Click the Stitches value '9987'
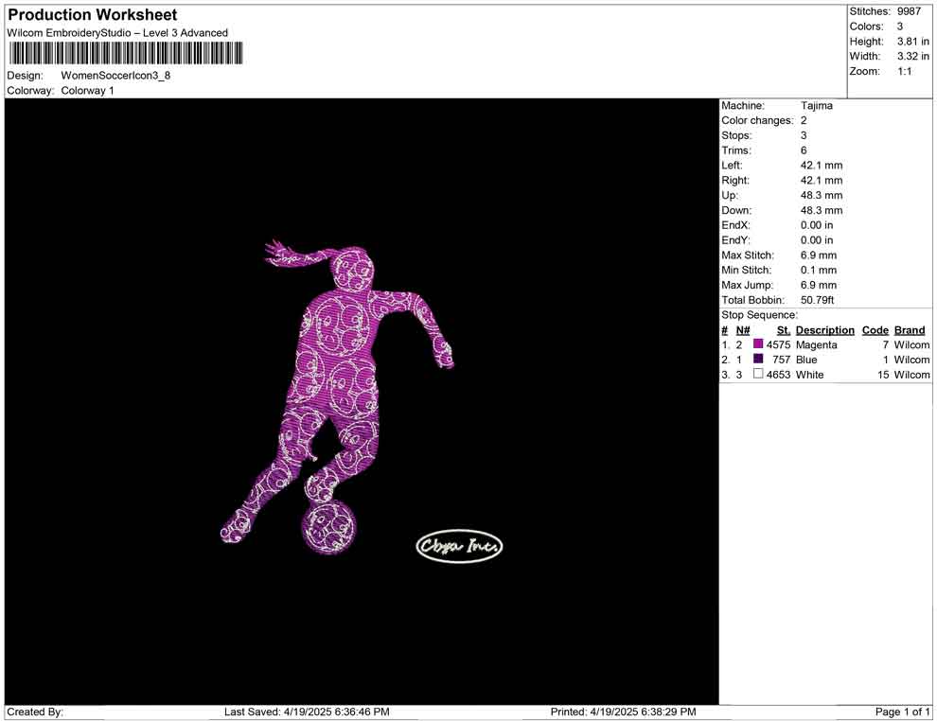The height and width of the screenshot is (721, 937). pyautogui.click(x=909, y=11)
